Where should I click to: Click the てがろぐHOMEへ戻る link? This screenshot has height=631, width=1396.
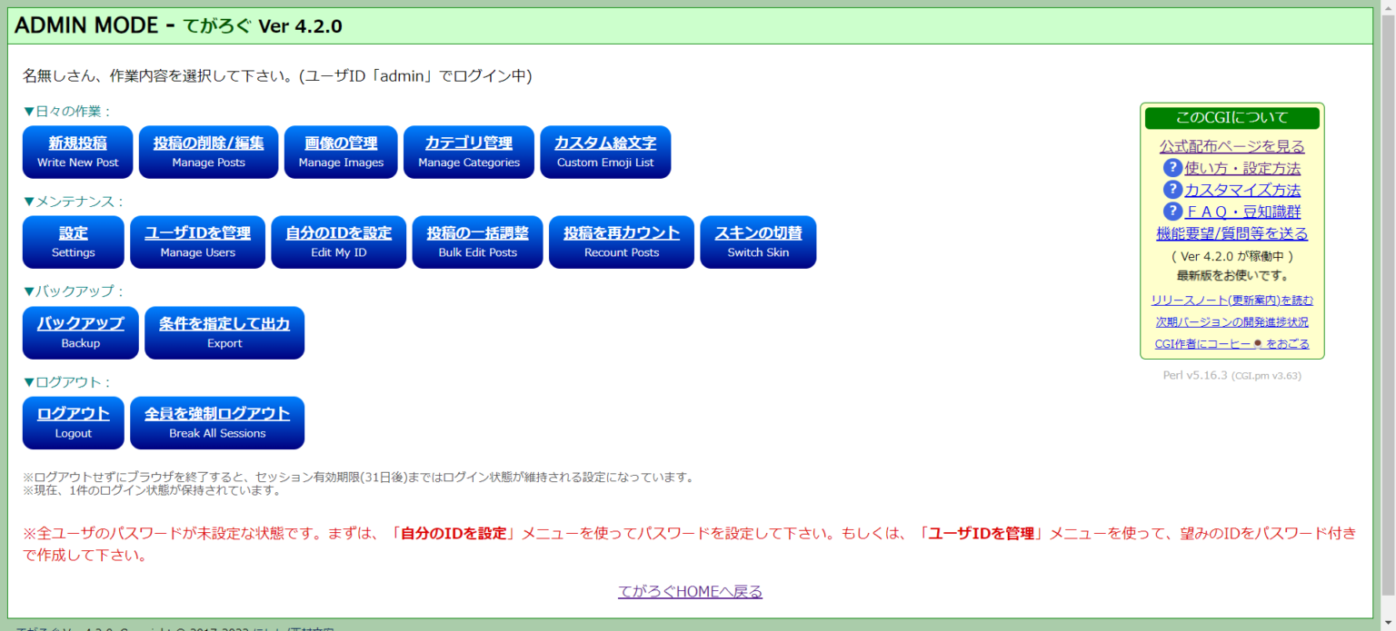(689, 591)
